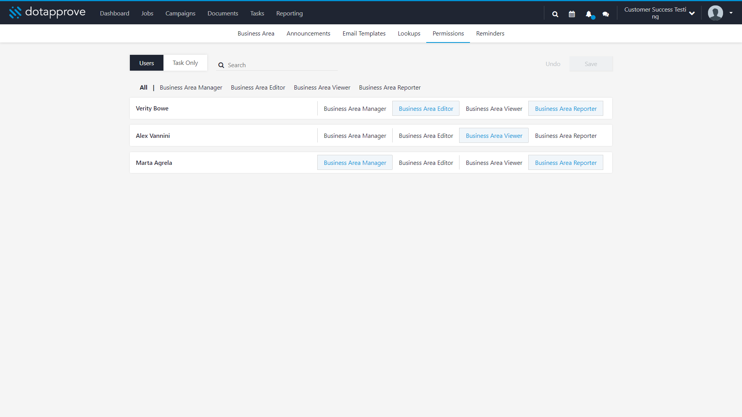Filter list by Business Area Editor
742x417 pixels.
coord(258,88)
